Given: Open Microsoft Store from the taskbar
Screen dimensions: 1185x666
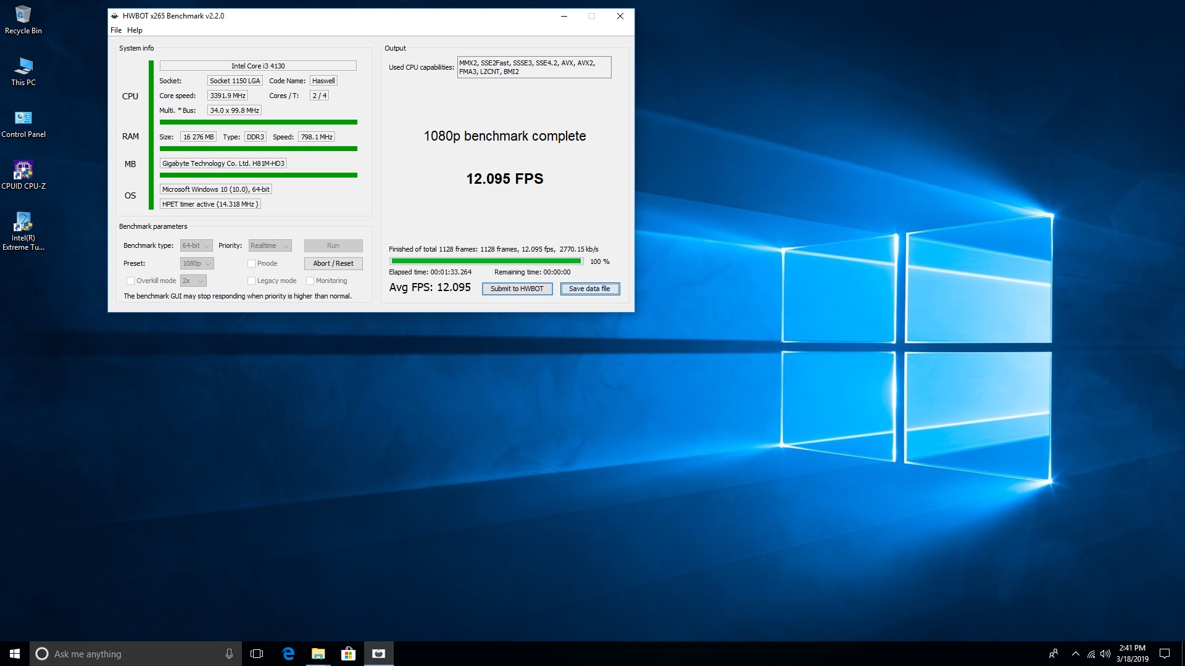Looking at the screenshot, I should 348,654.
